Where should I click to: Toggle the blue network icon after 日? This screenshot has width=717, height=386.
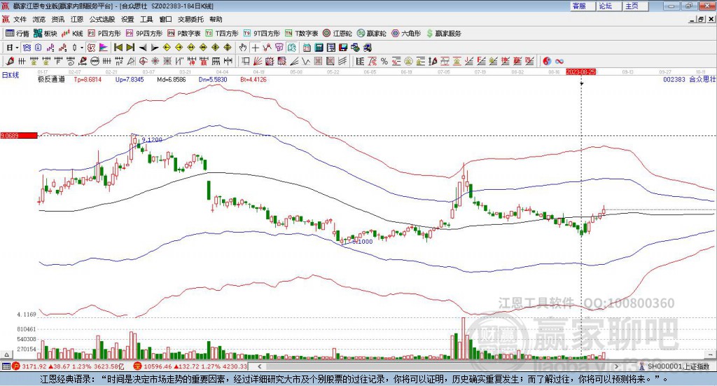click(x=27, y=48)
